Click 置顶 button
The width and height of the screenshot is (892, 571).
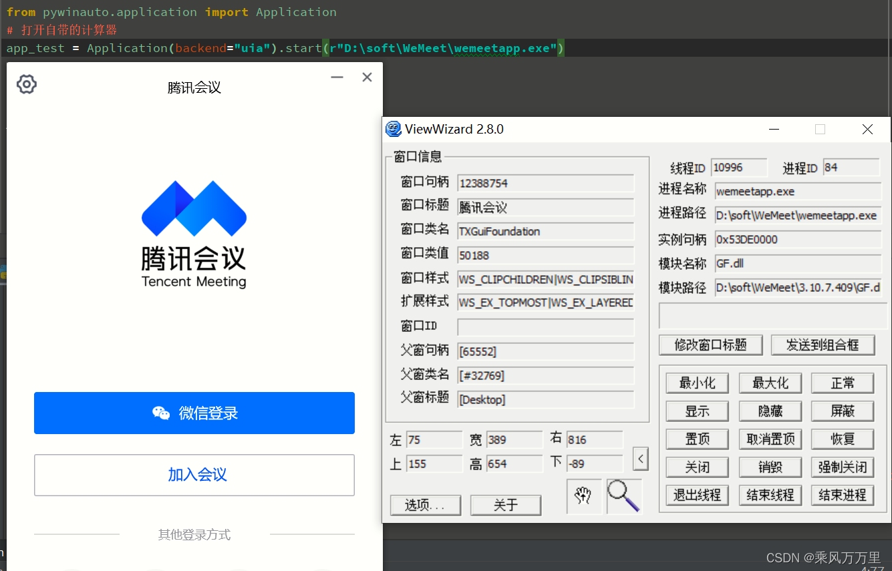697,439
